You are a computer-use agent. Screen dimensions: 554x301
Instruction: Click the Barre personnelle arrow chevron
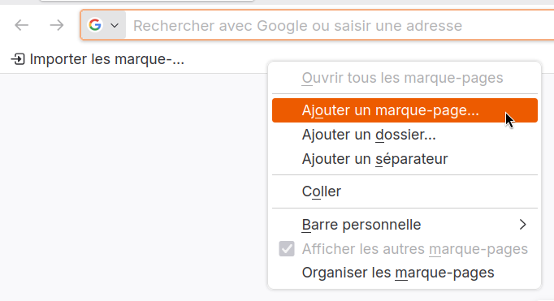coord(523,225)
